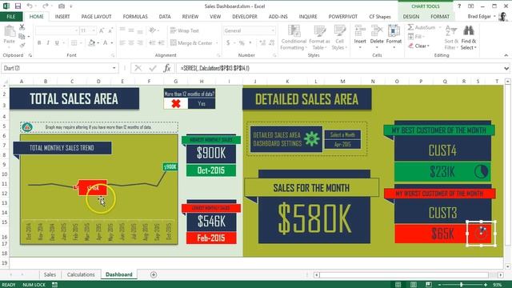Toggle Underline formatting

57,42
